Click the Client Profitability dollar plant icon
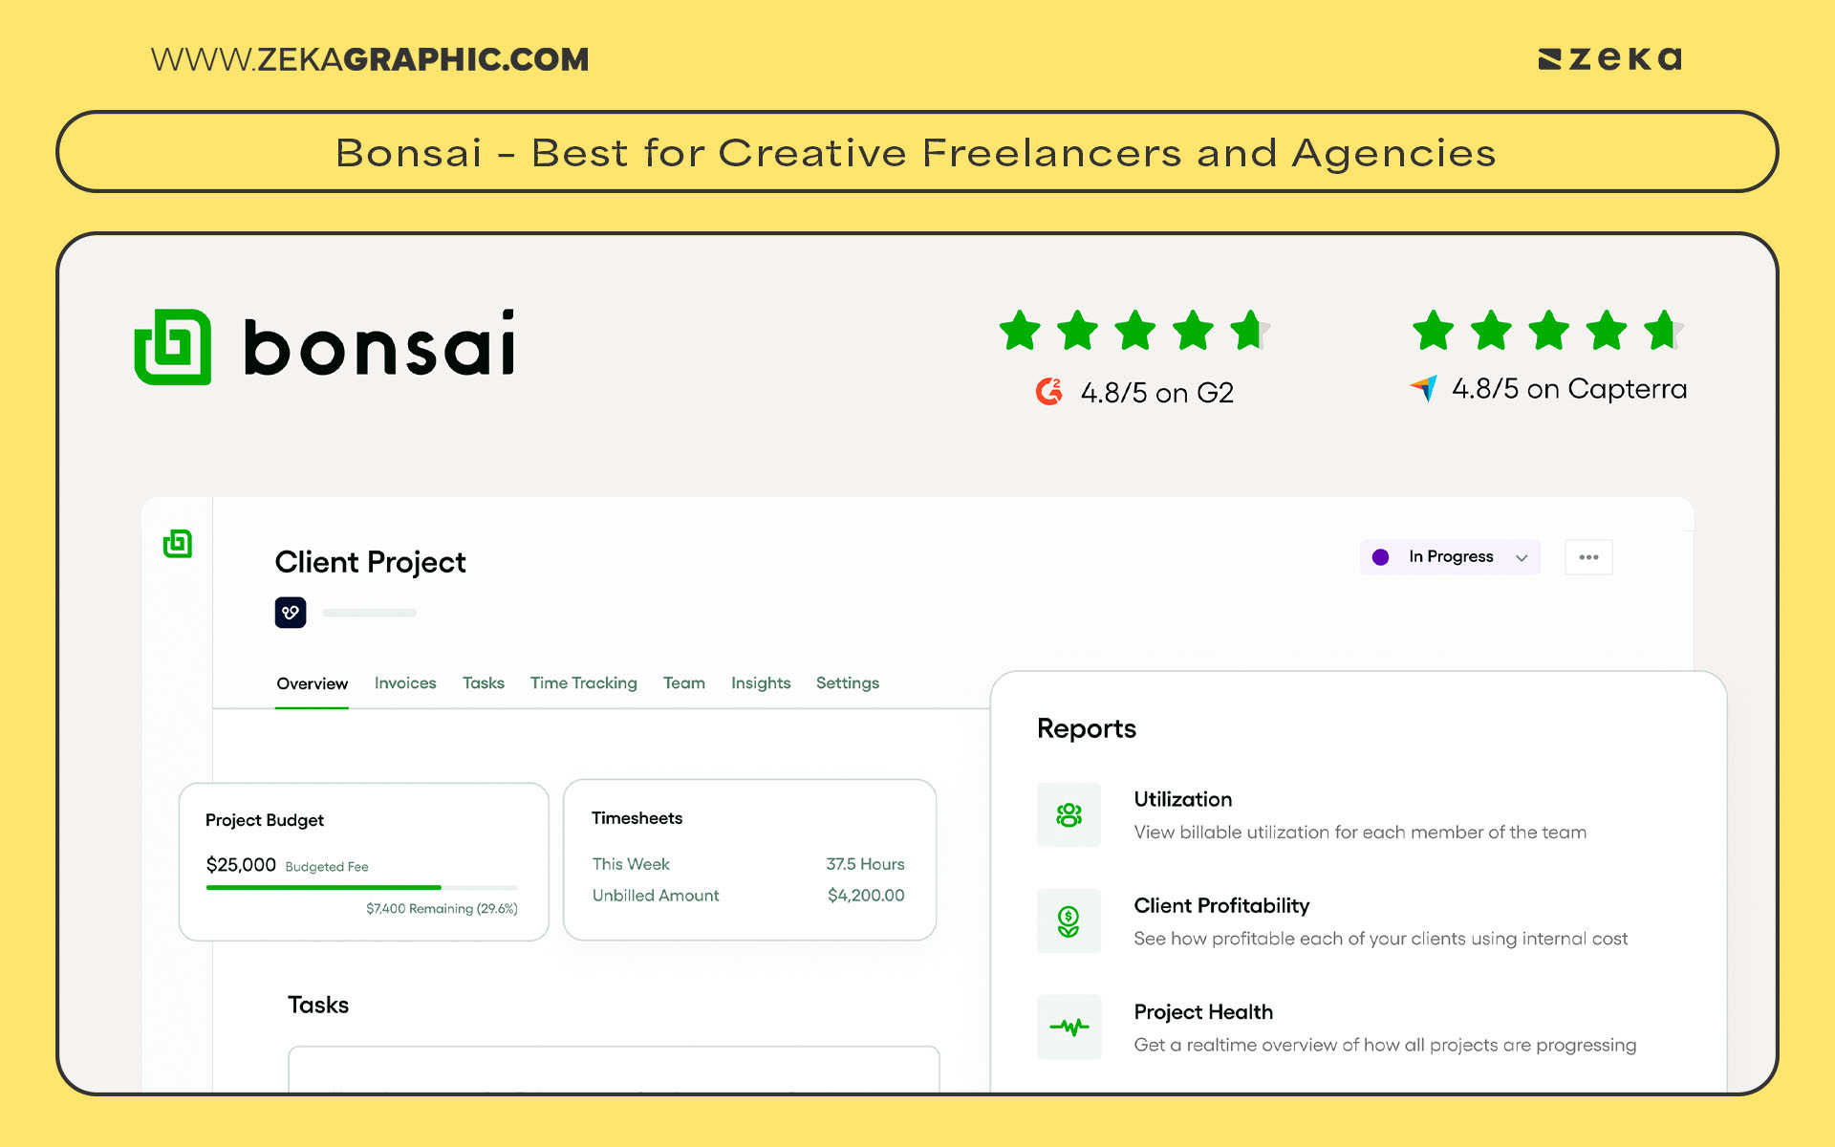 pyautogui.click(x=1069, y=920)
